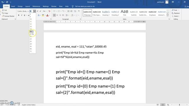Image resolution: width=189 pixels, height=106 pixels.
Task: Center the paragraph text
Action: click(57, 15)
